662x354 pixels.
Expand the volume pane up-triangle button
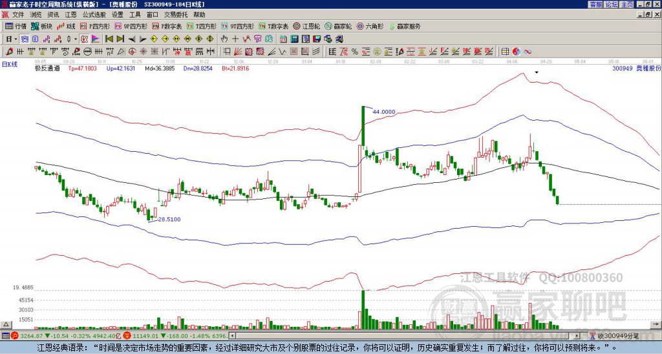coord(6,324)
